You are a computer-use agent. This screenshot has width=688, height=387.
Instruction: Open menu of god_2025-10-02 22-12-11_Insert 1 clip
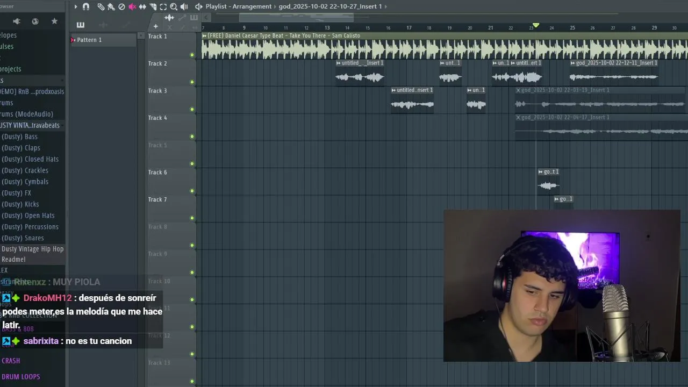point(572,63)
